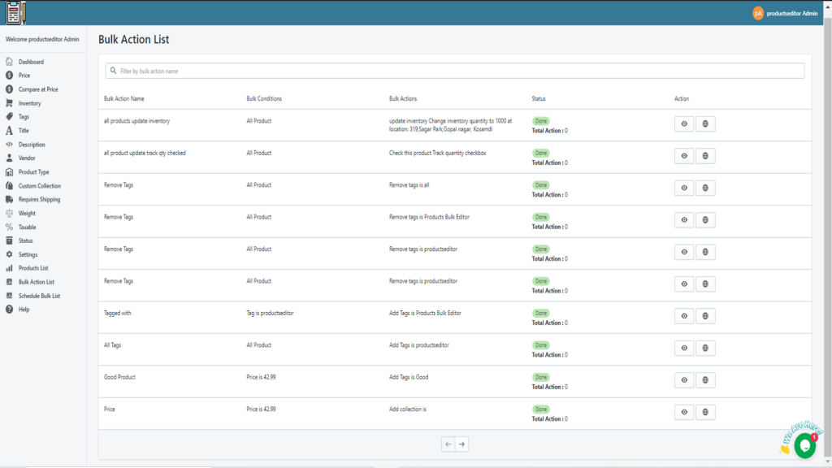Click grid-circle button on the 'Good Product' row
The height and width of the screenshot is (468, 832).
tap(705, 380)
